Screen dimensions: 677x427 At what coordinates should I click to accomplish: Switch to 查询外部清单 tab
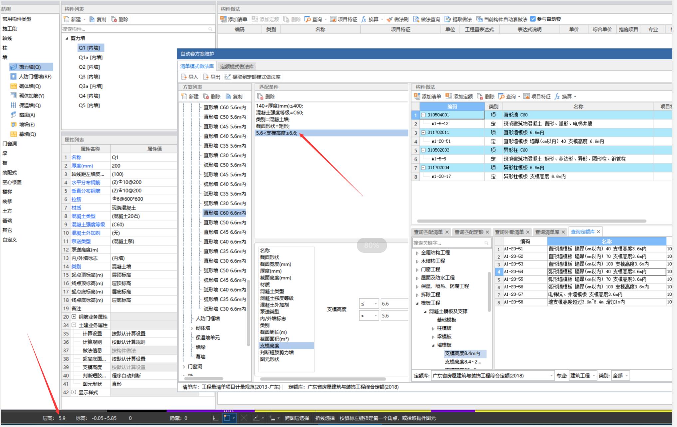click(x=509, y=232)
